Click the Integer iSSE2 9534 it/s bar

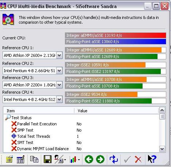(x=116, y=94)
